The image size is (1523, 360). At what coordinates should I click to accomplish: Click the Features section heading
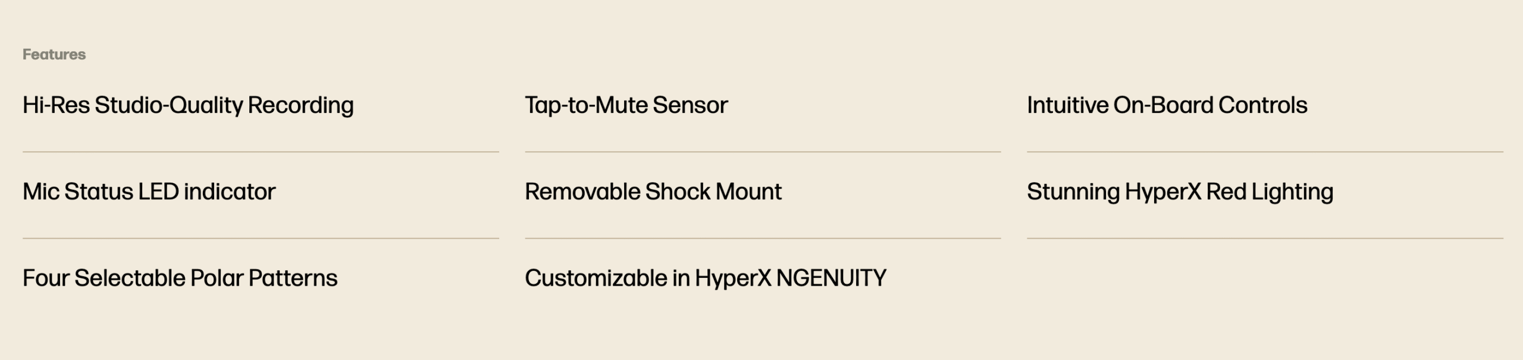54,54
